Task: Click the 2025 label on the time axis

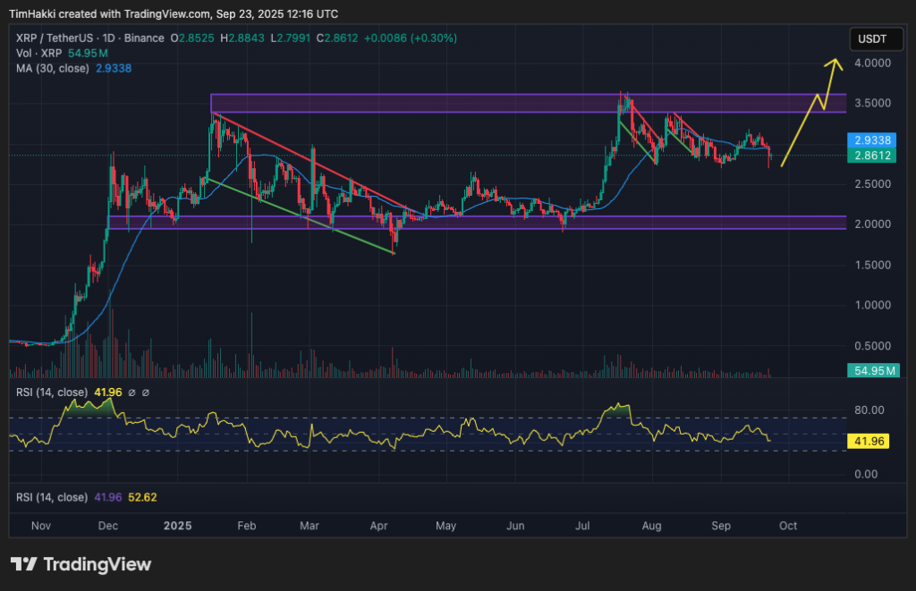Action: pyautogui.click(x=177, y=526)
